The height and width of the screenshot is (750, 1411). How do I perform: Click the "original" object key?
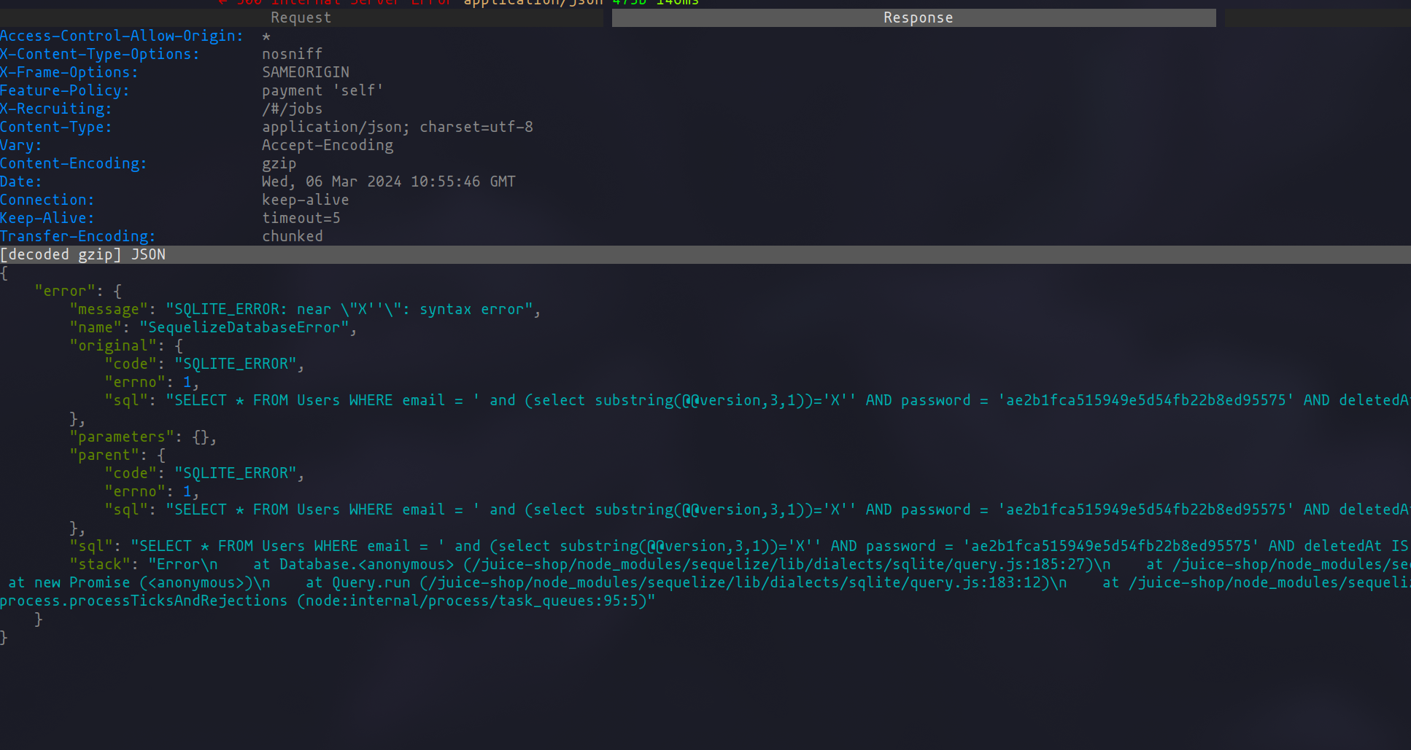point(112,345)
